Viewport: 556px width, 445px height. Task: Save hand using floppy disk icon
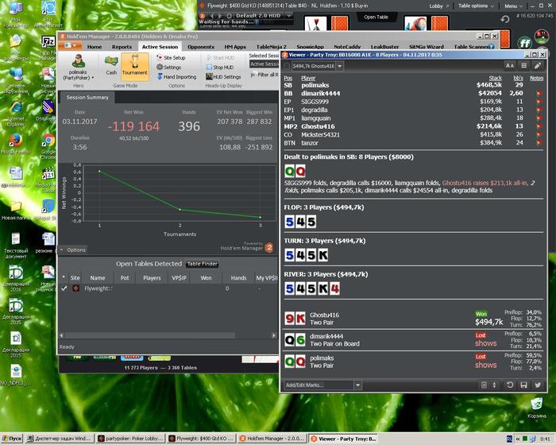coord(523,385)
